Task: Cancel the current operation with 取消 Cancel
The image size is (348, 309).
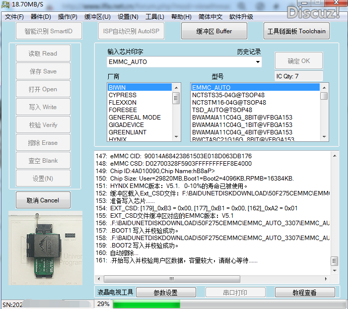Action: click(43, 200)
